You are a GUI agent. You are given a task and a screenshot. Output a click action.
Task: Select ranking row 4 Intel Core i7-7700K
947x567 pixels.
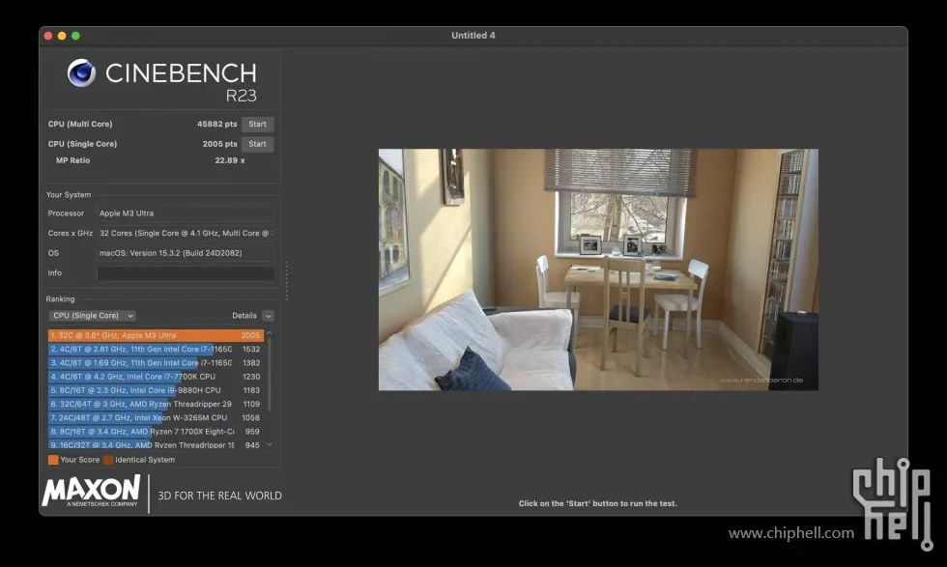pos(156,377)
